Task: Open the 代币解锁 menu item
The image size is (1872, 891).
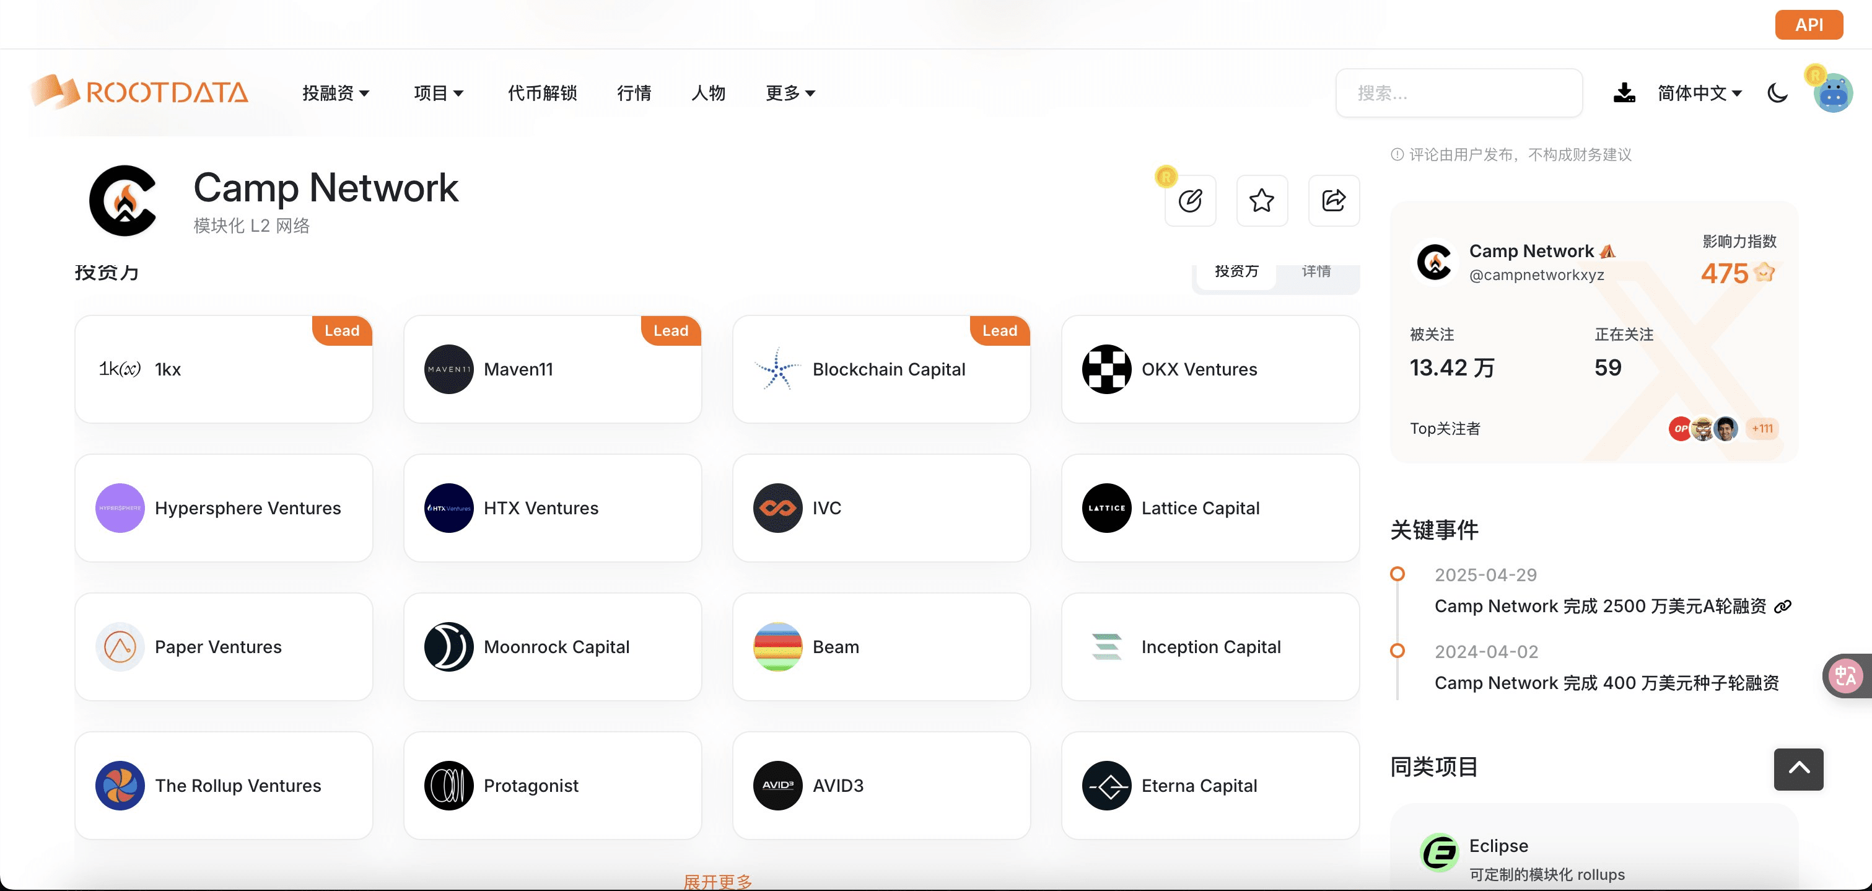Action: 542,93
